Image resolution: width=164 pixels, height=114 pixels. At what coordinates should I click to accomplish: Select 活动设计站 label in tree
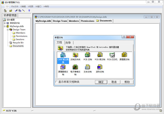point(15,23)
